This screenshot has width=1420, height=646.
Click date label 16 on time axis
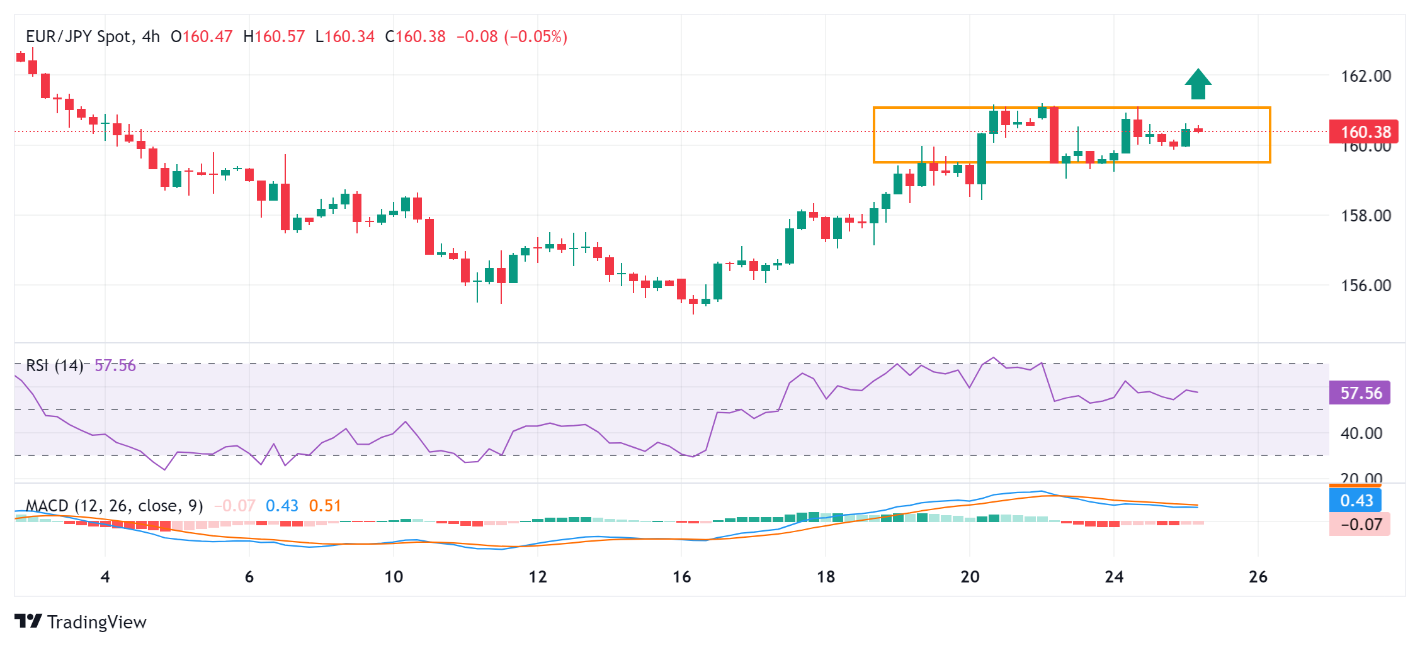coord(681,577)
